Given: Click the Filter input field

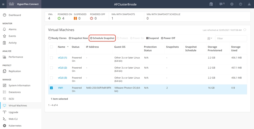Looking at the screenshot, I should point(231,38).
